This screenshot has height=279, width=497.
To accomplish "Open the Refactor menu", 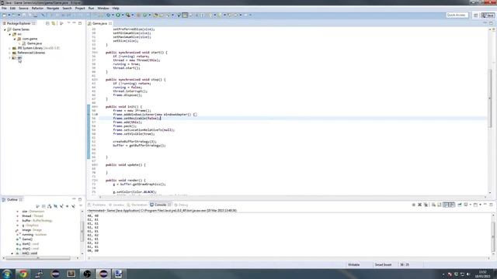I will tap(37, 9).
